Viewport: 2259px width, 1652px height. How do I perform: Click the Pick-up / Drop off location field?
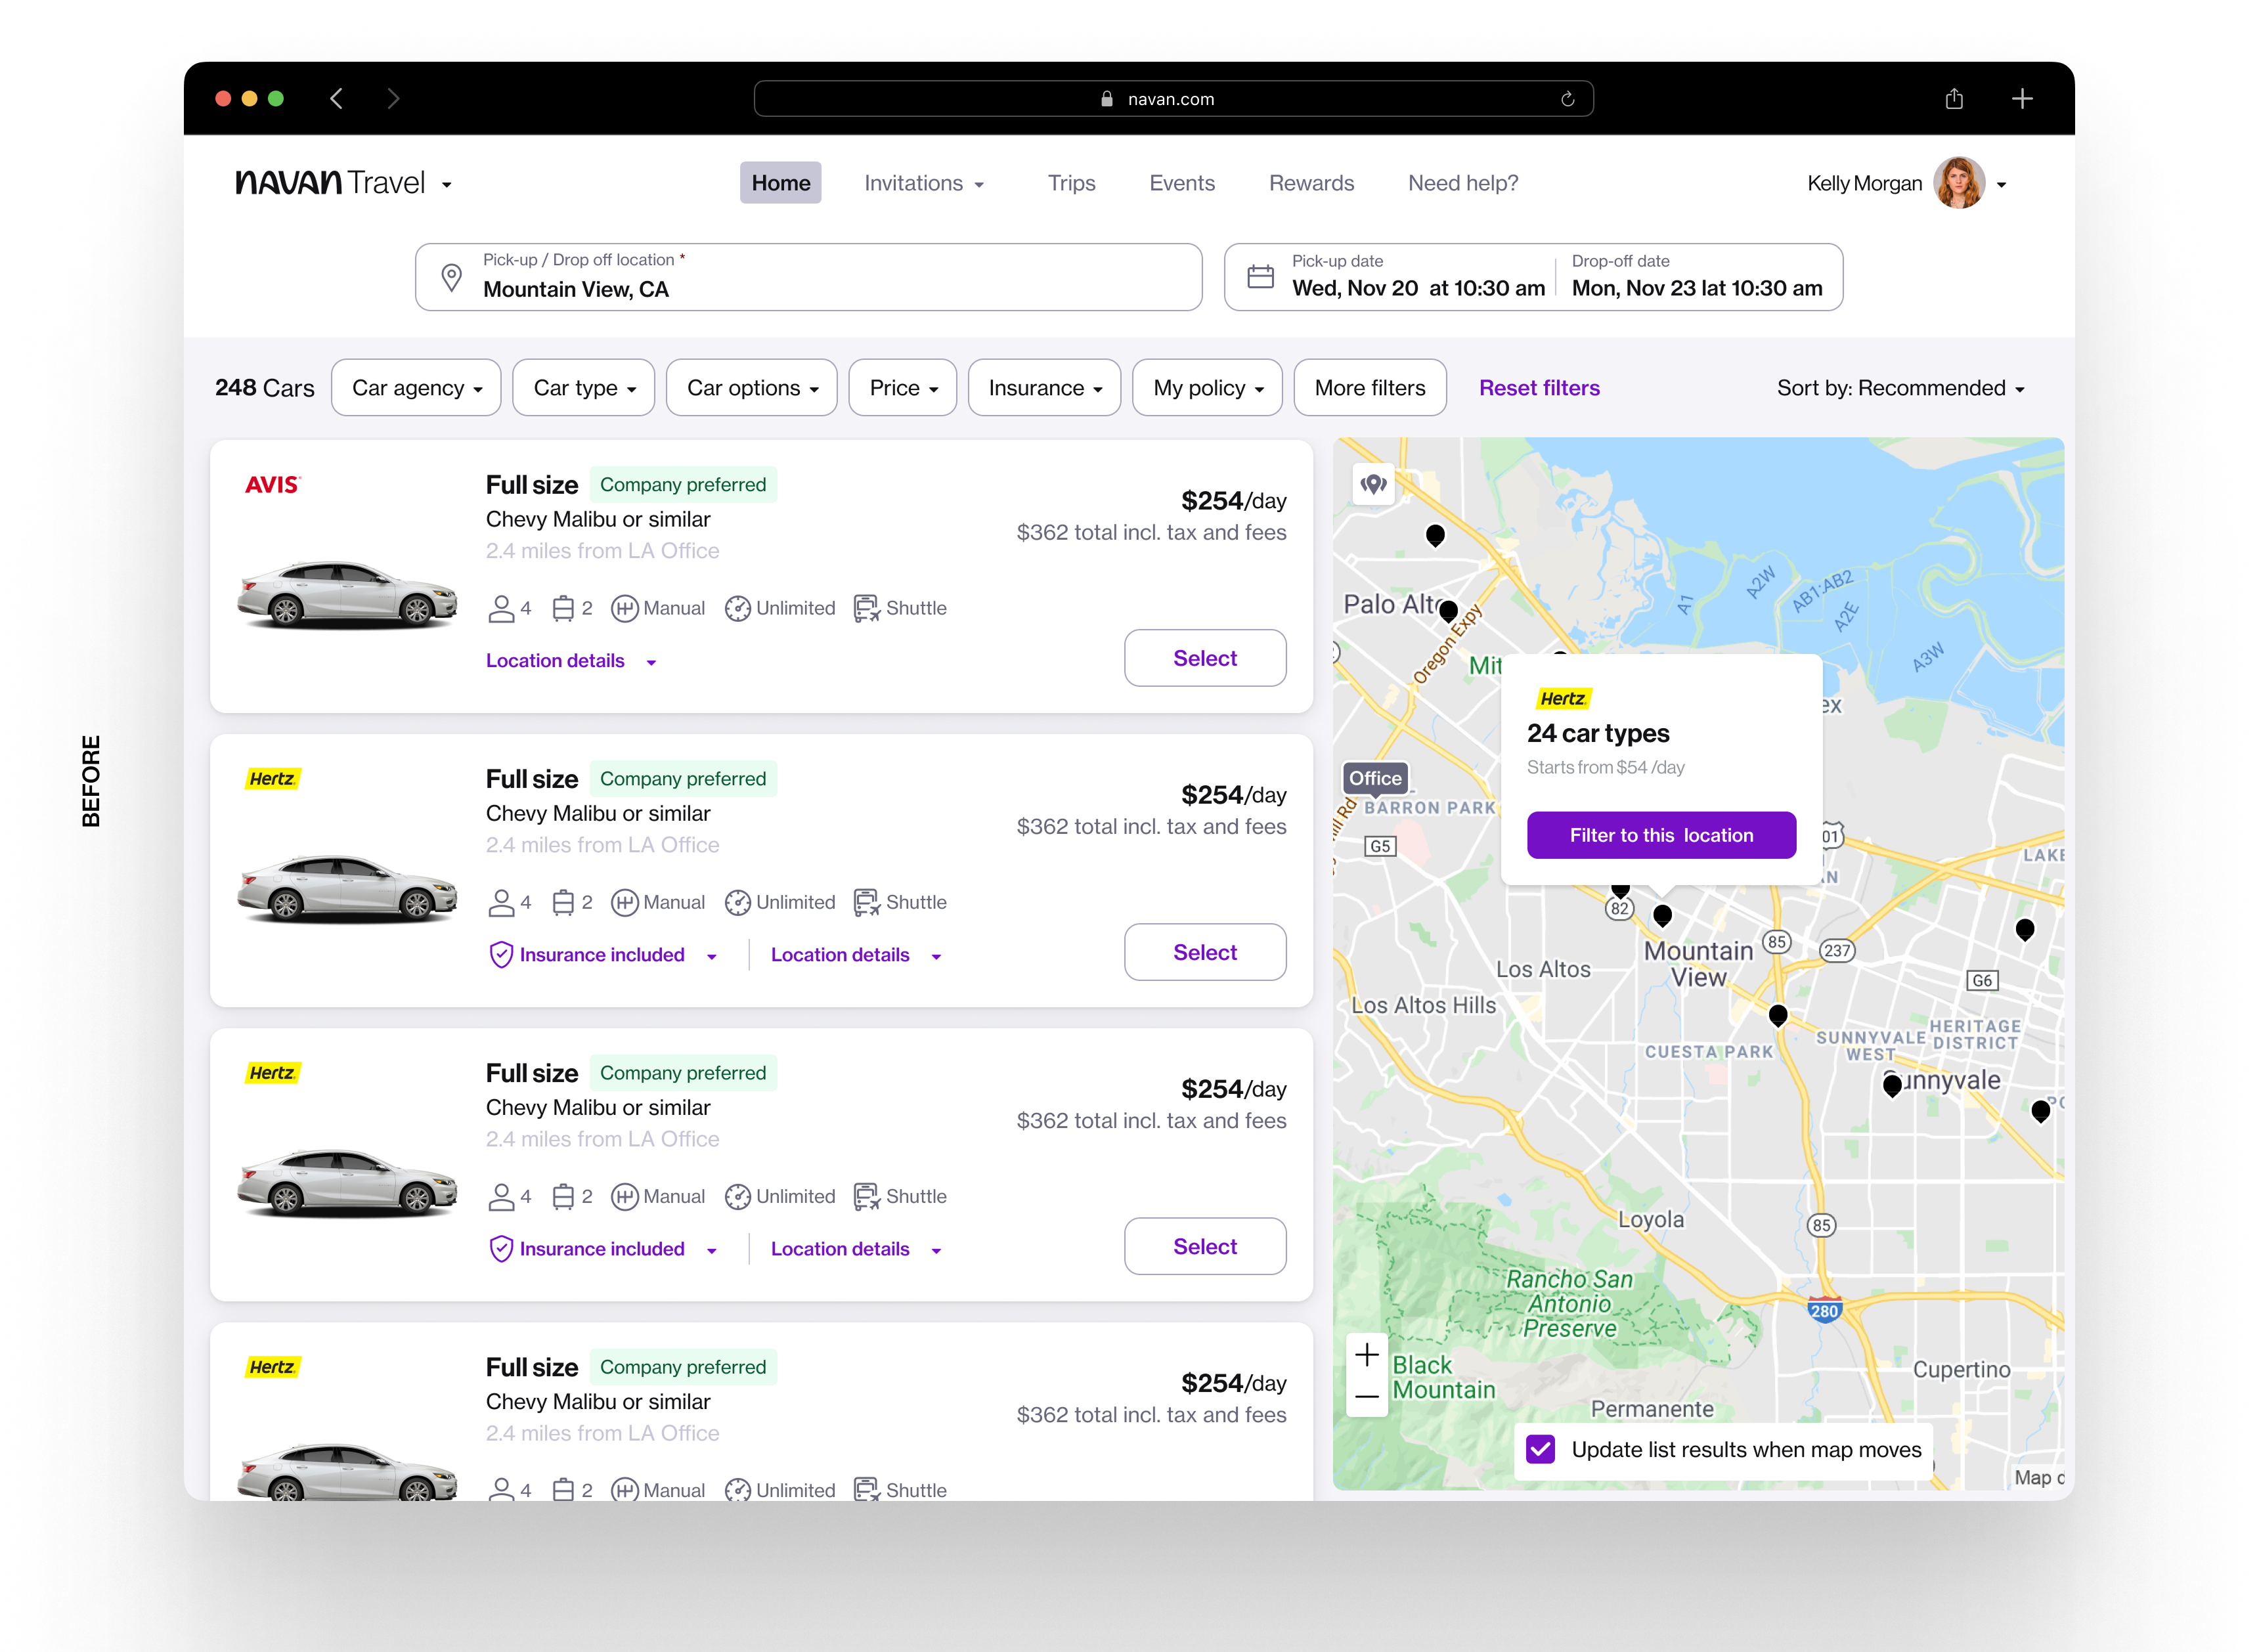(x=808, y=277)
